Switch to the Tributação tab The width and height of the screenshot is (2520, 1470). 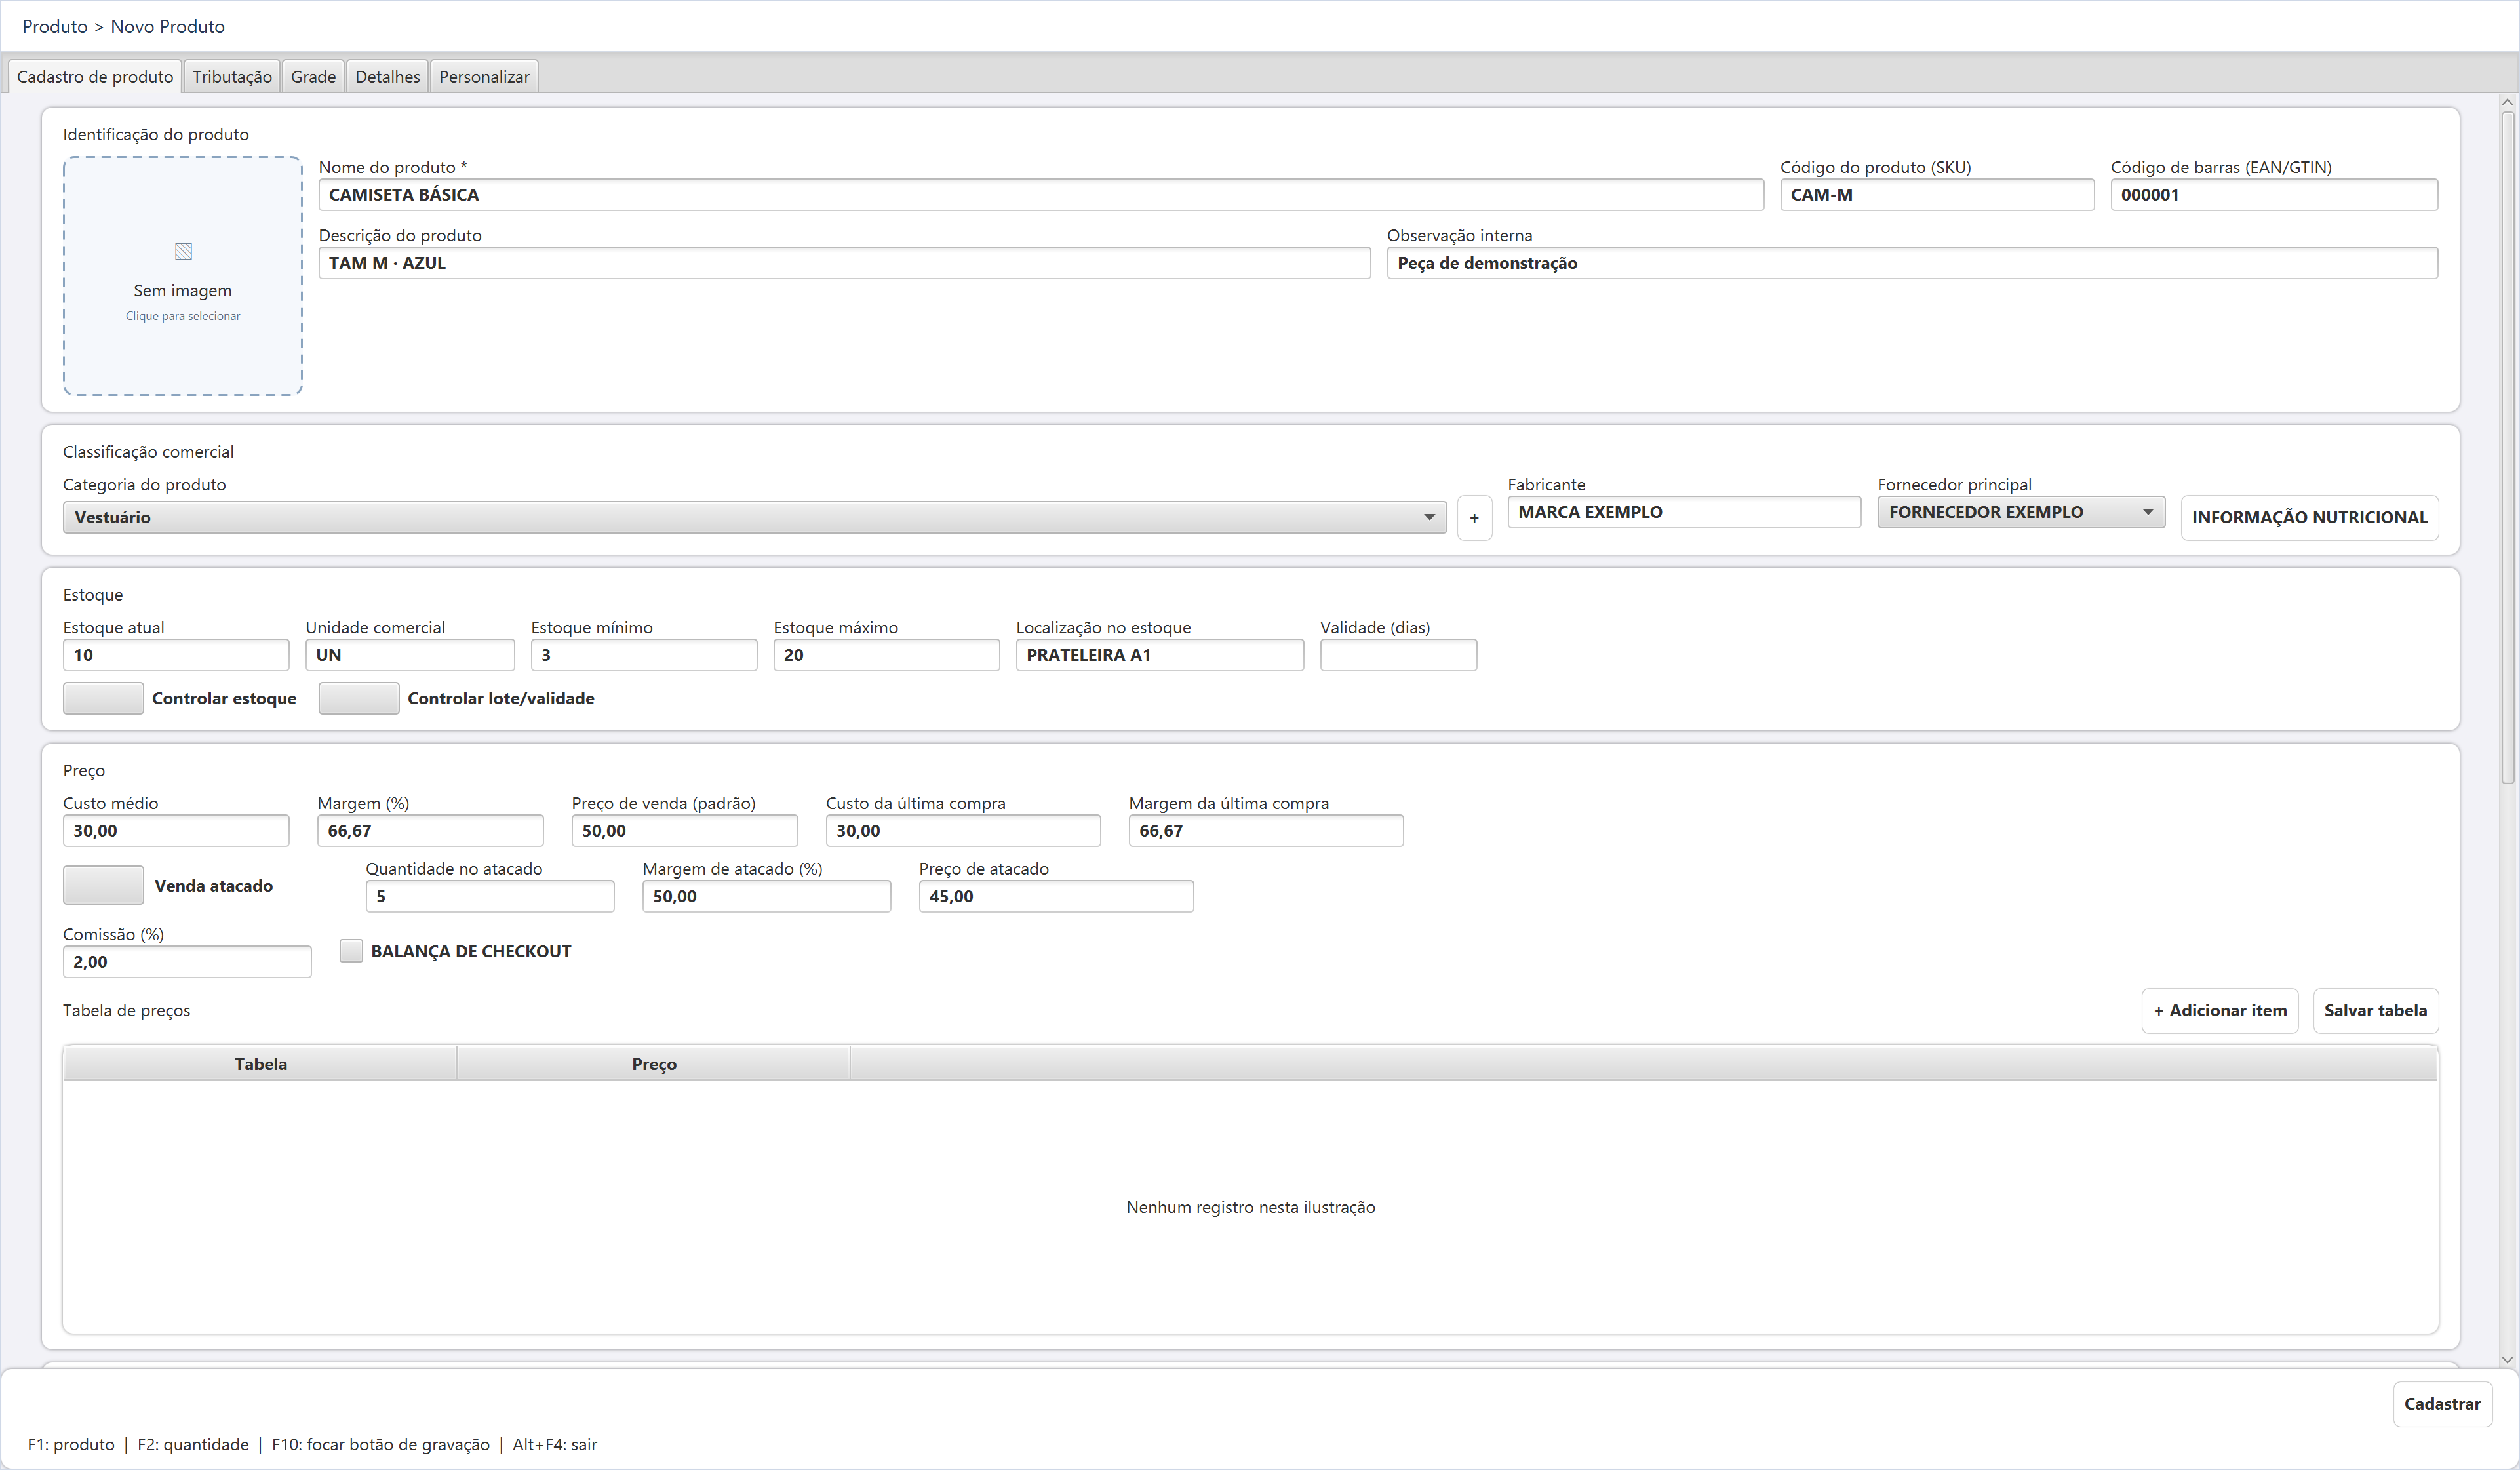click(232, 77)
